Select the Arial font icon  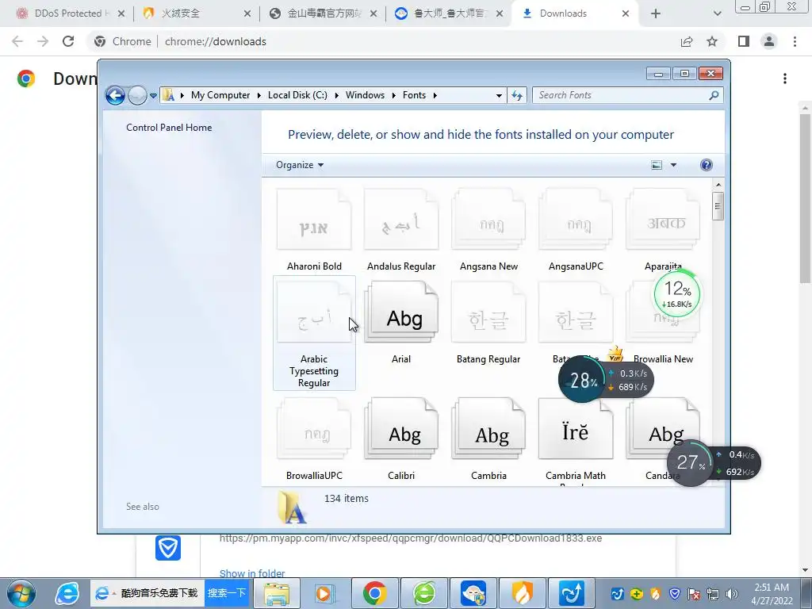click(x=401, y=312)
